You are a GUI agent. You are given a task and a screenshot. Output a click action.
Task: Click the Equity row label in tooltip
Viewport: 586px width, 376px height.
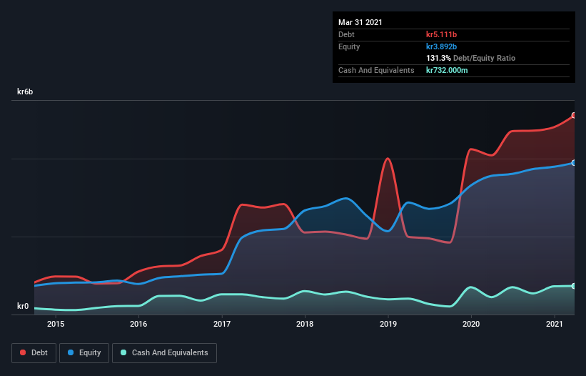(349, 46)
